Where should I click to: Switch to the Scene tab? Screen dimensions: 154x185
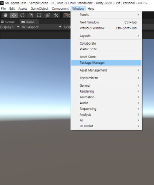(8, 22)
